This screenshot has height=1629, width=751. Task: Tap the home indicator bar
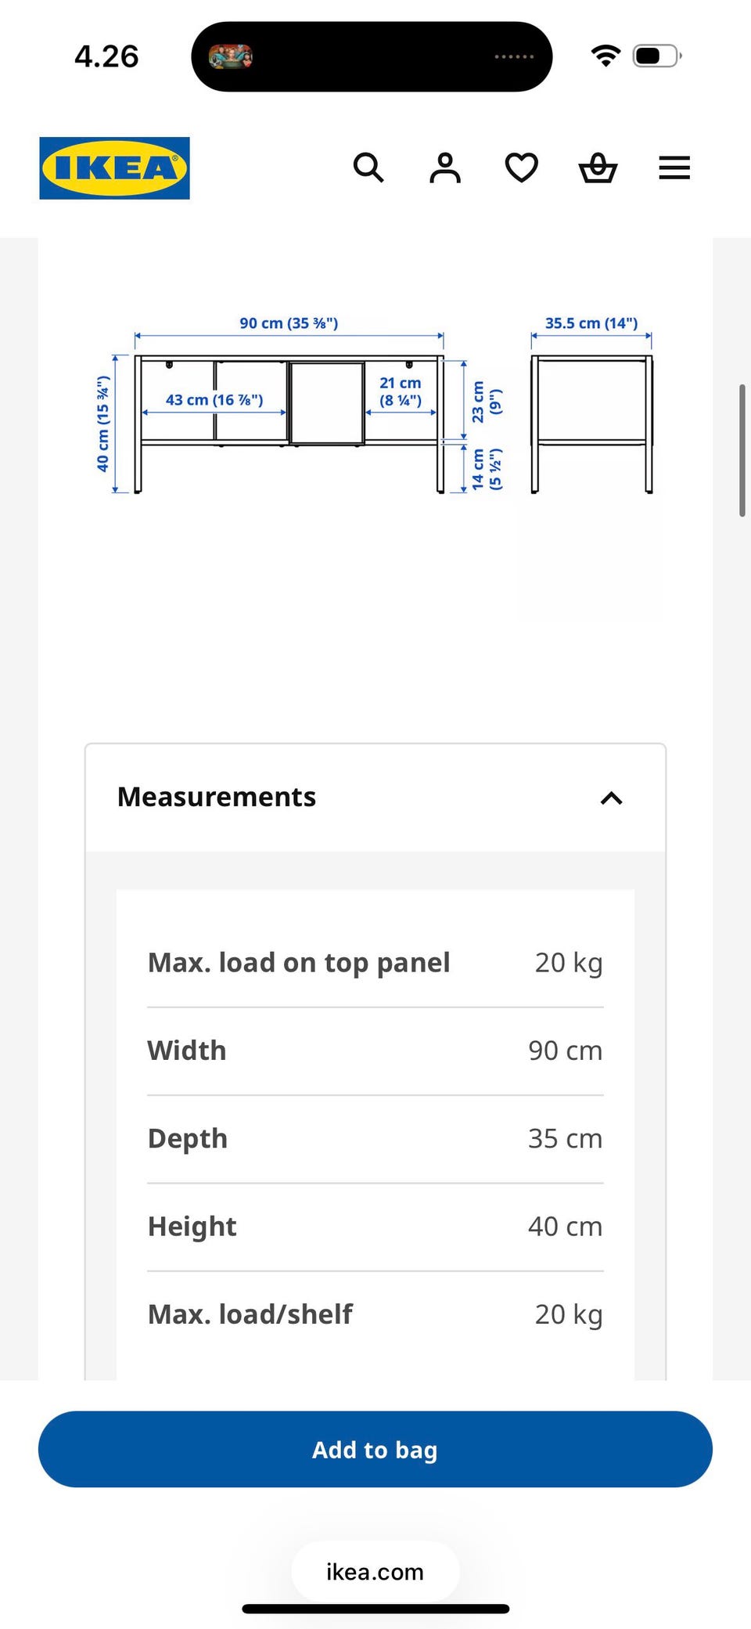375,1609
